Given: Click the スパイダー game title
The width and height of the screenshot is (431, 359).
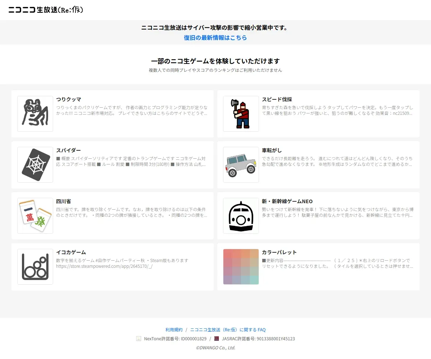Looking at the screenshot, I should pos(69,150).
